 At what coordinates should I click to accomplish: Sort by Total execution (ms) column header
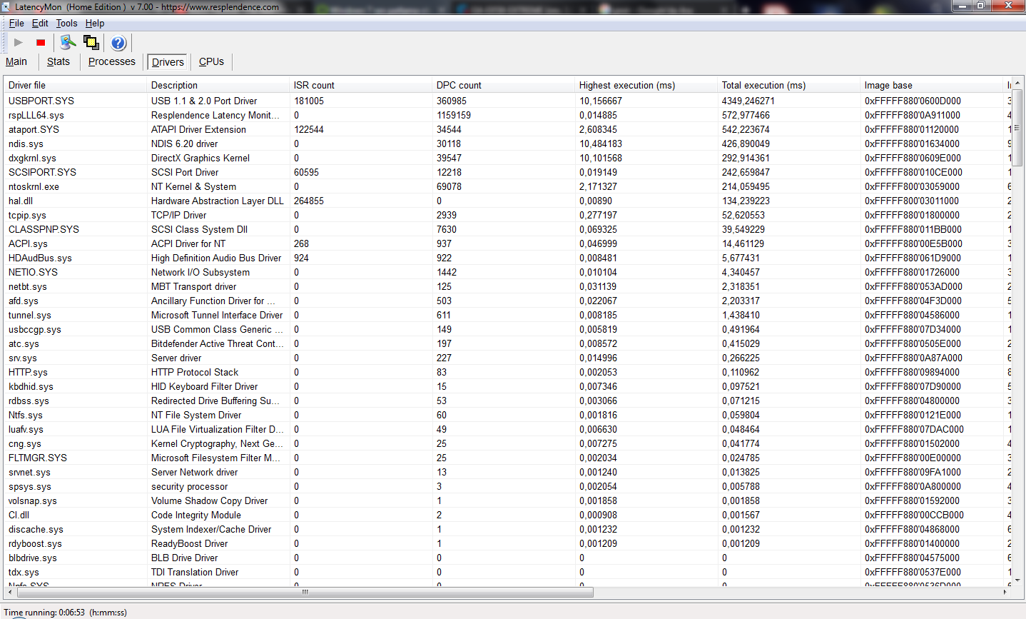click(788, 85)
